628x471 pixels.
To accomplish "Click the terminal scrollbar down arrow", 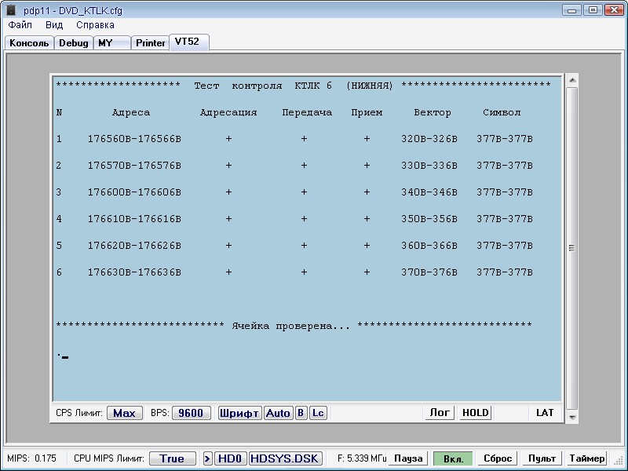I will [572, 416].
